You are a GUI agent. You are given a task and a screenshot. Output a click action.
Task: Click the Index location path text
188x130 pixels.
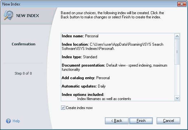(112, 46)
